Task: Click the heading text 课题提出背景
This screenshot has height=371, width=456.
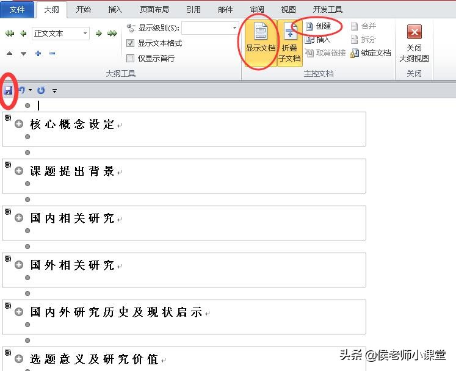Action: point(72,171)
